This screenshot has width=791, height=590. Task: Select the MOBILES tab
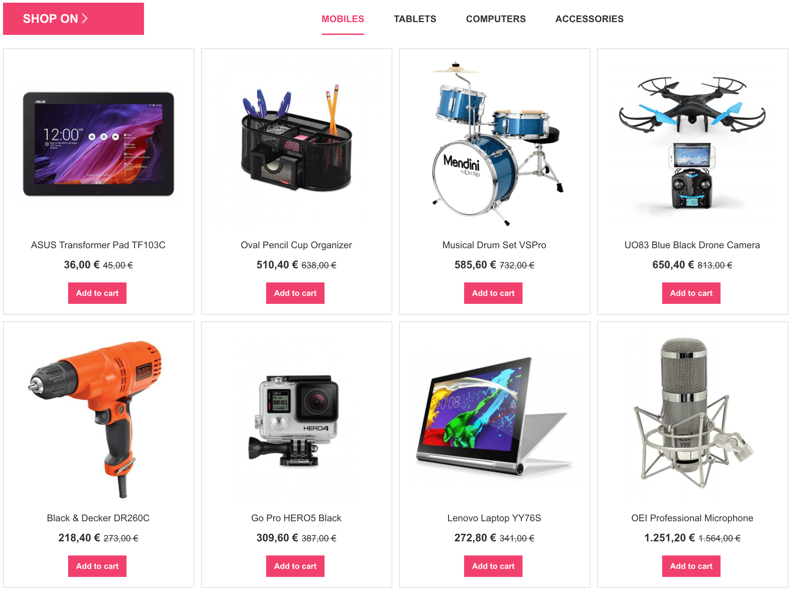point(343,18)
